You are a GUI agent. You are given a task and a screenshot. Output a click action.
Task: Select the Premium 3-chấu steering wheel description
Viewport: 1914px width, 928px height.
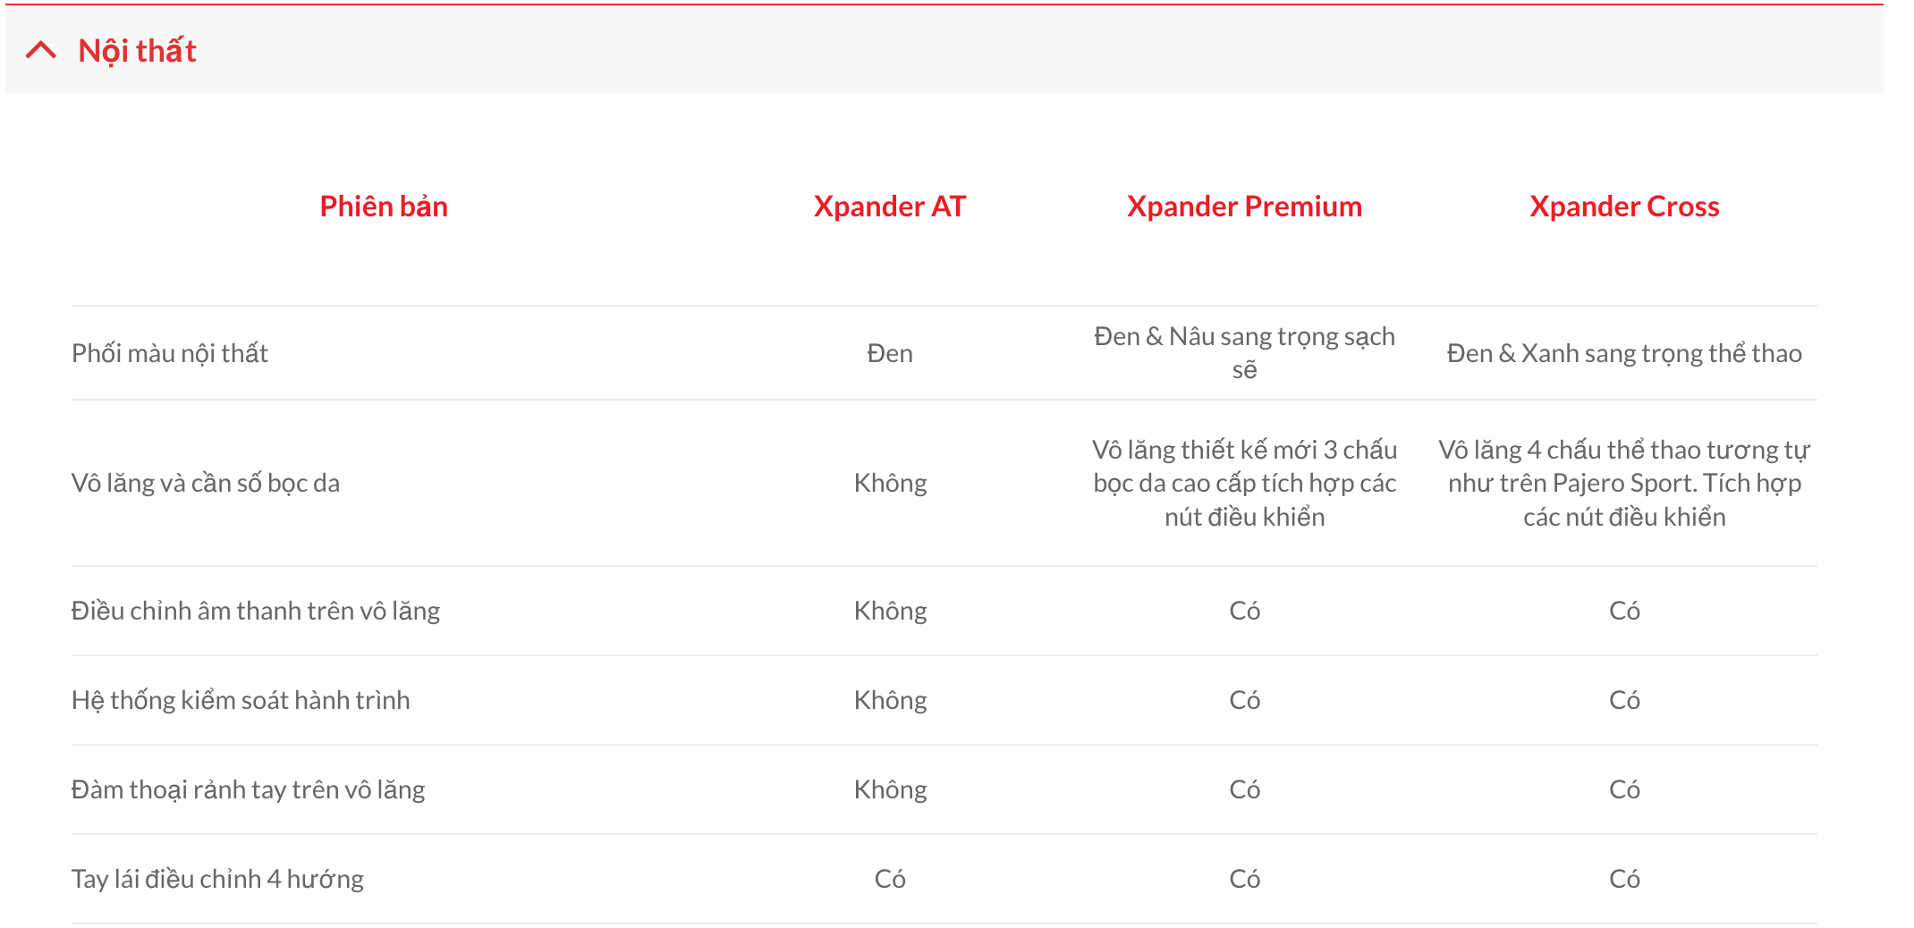(x=1244, y=483)
